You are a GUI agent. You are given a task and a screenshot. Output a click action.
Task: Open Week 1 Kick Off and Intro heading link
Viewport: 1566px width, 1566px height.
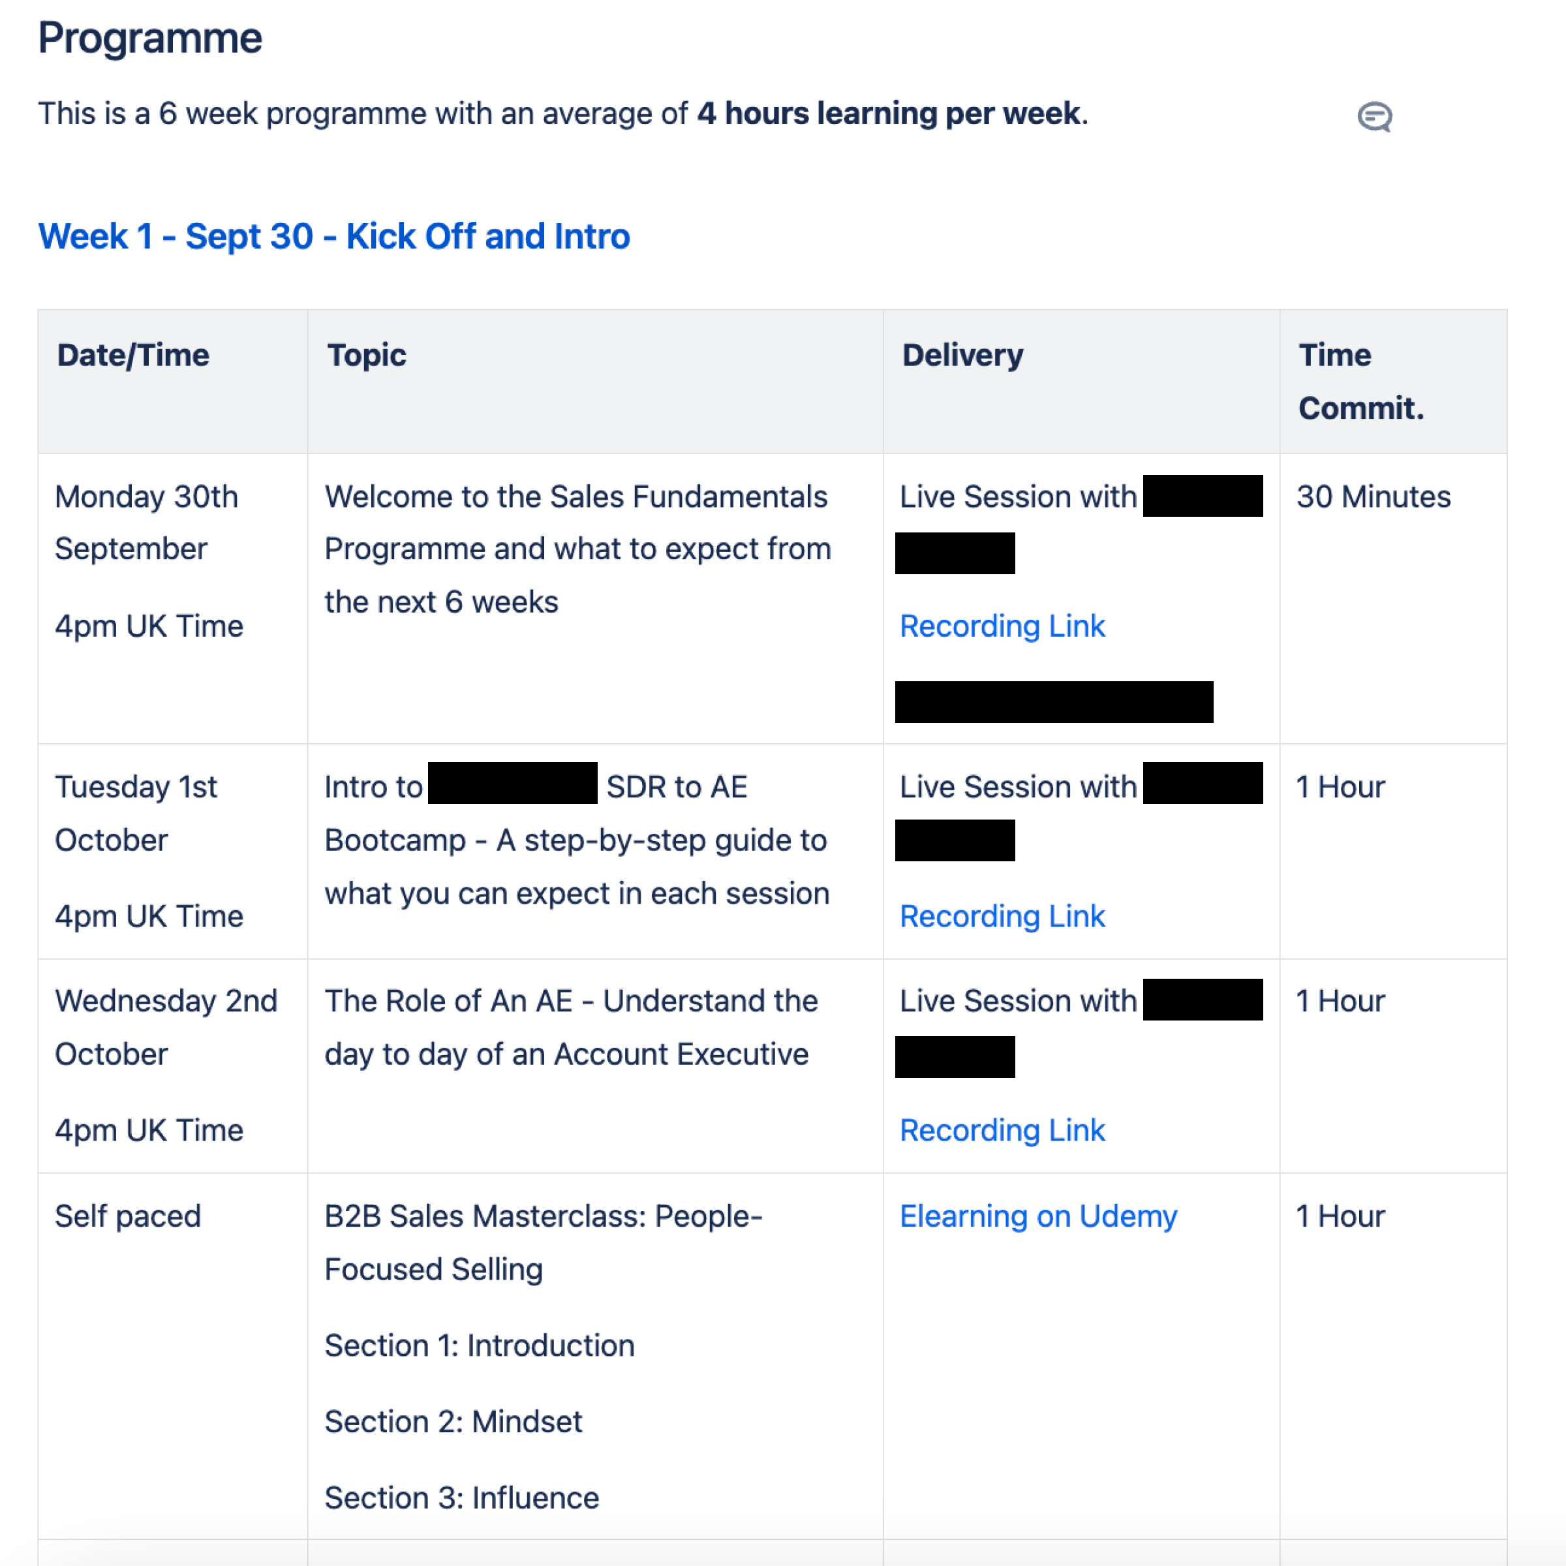pos(333,237)
